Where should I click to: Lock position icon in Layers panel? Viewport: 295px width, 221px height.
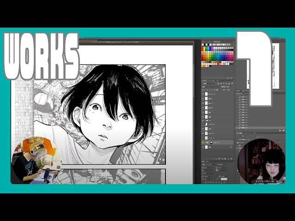[212, 90]
